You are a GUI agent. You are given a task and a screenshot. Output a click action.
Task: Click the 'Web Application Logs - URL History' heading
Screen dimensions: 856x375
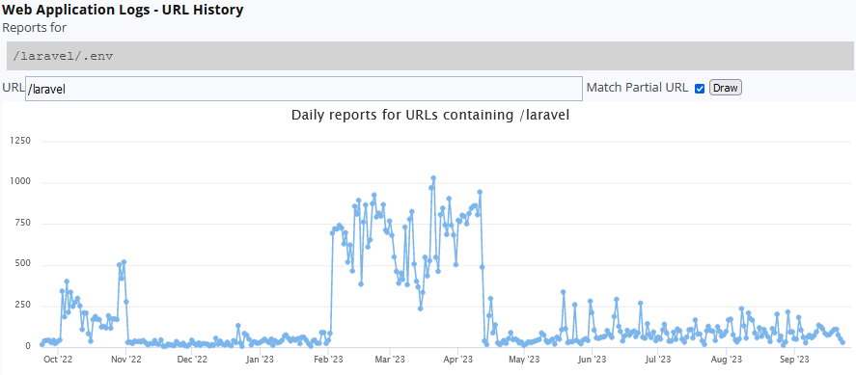123,10
